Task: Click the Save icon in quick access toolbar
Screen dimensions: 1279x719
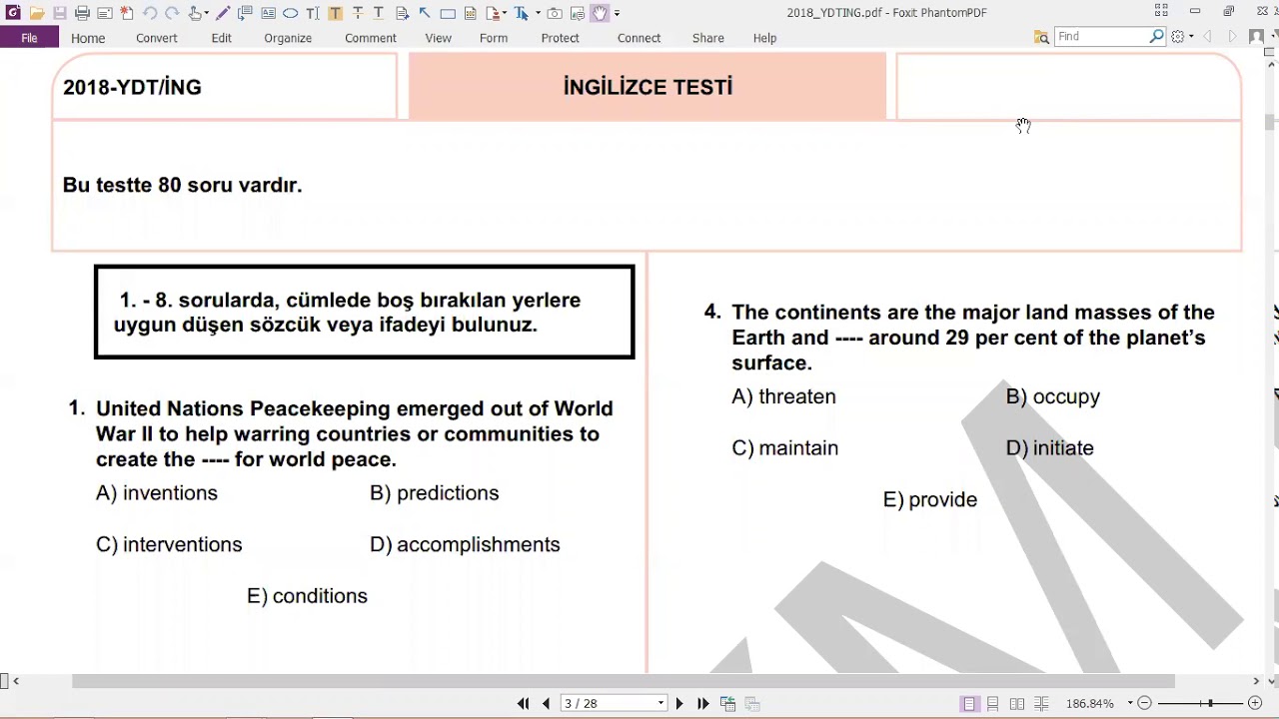Action: coord(59,13)
